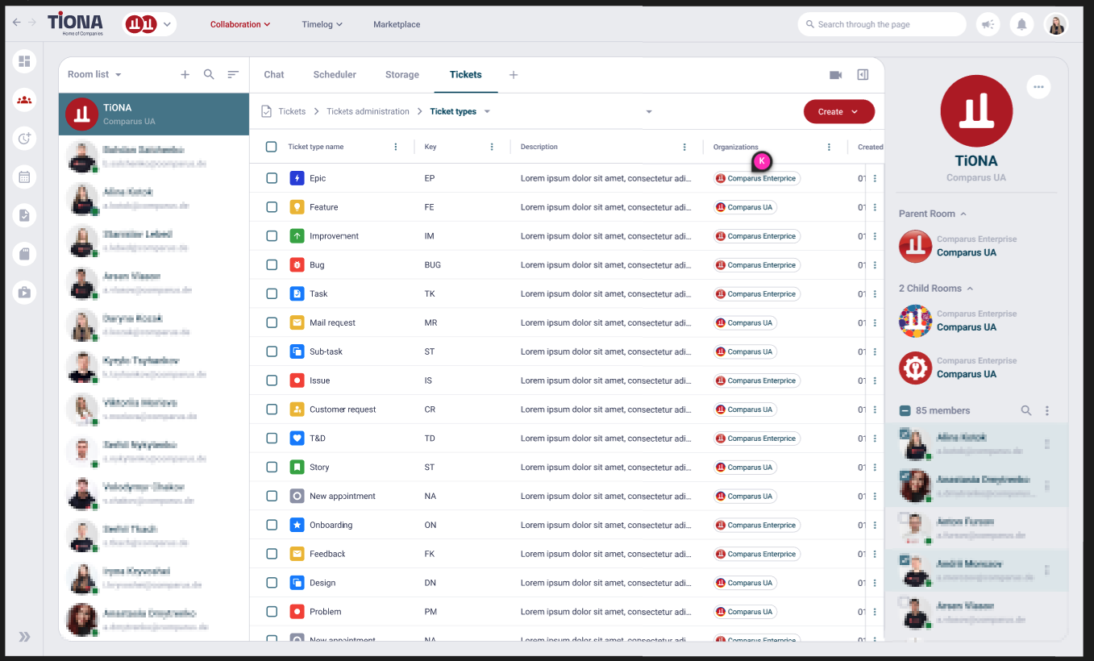Open the announcements megaphone icon
Viewport: 1094px width, 661px height.
[988, 24]
